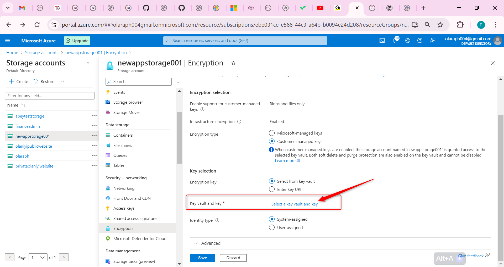504x267 pixels.
Task: Show info tooltip for Identity type
Action: [x=217, y=220]
